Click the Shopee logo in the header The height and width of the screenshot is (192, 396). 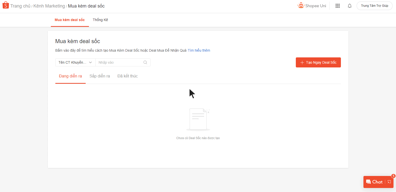[x=6, y=5]
